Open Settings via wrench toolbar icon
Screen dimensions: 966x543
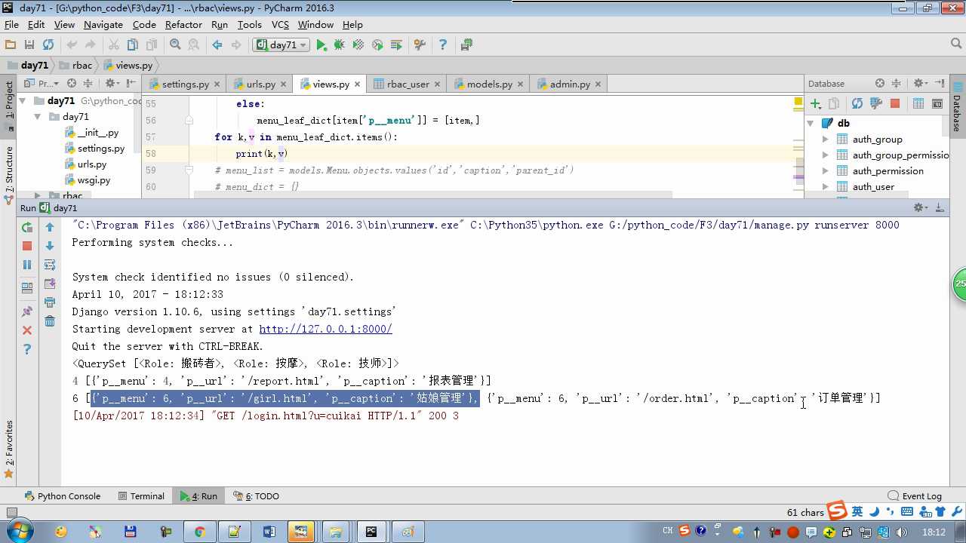pos(420,45)
